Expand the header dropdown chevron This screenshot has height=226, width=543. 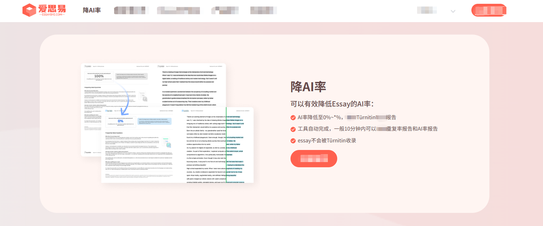coord(453,11)
